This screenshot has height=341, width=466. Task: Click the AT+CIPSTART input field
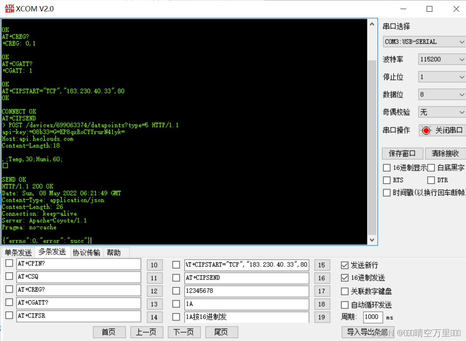pyautogui.click(x=247, y=265)
